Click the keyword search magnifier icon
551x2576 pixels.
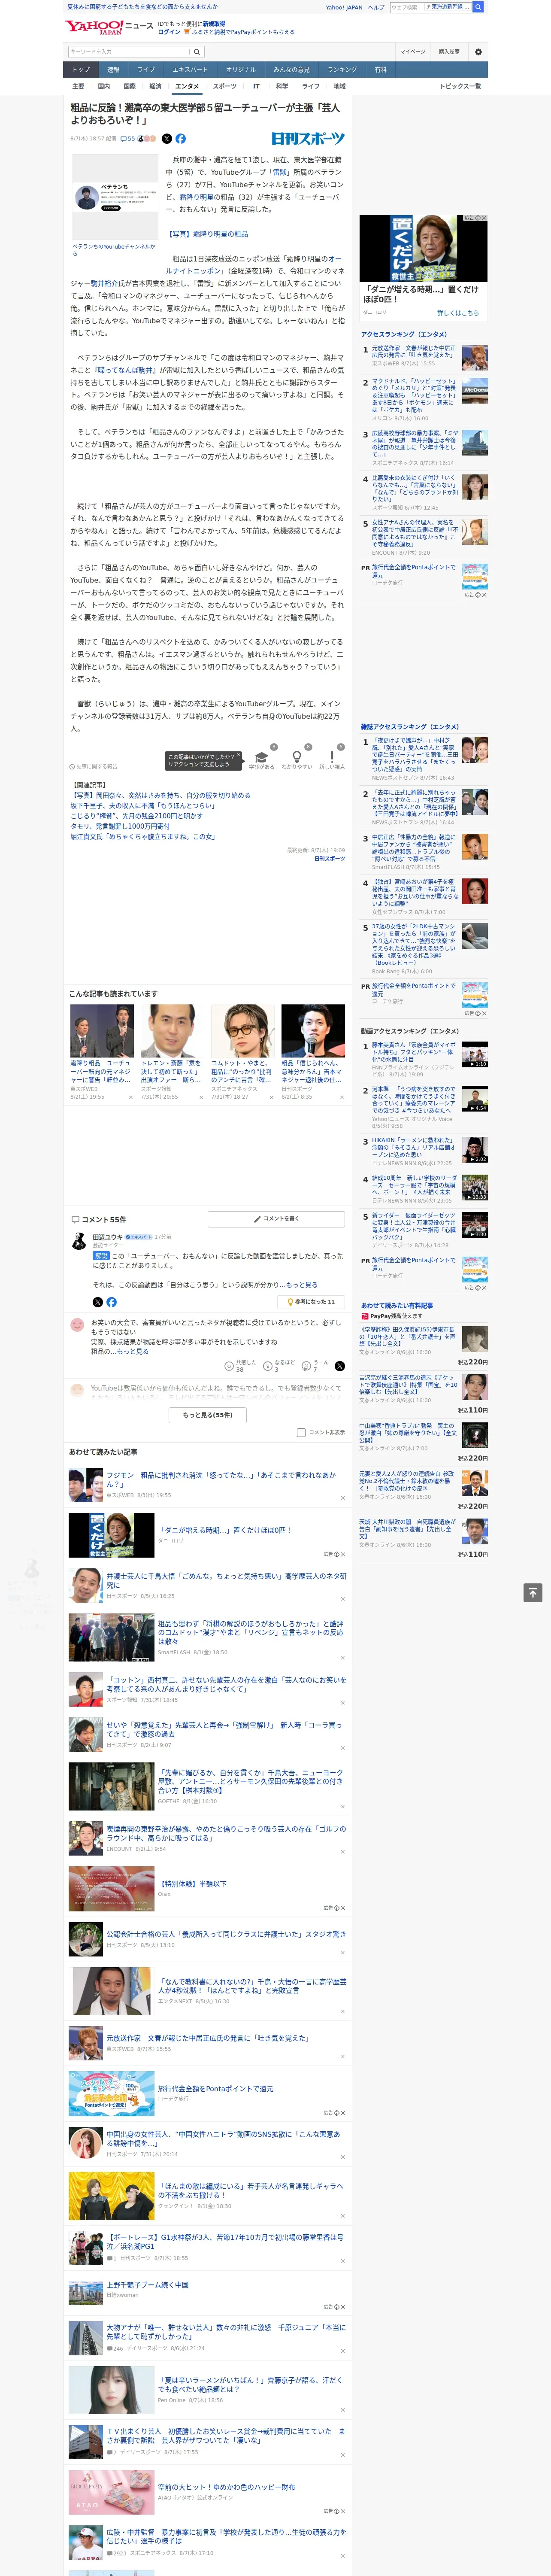coord(197,52)
